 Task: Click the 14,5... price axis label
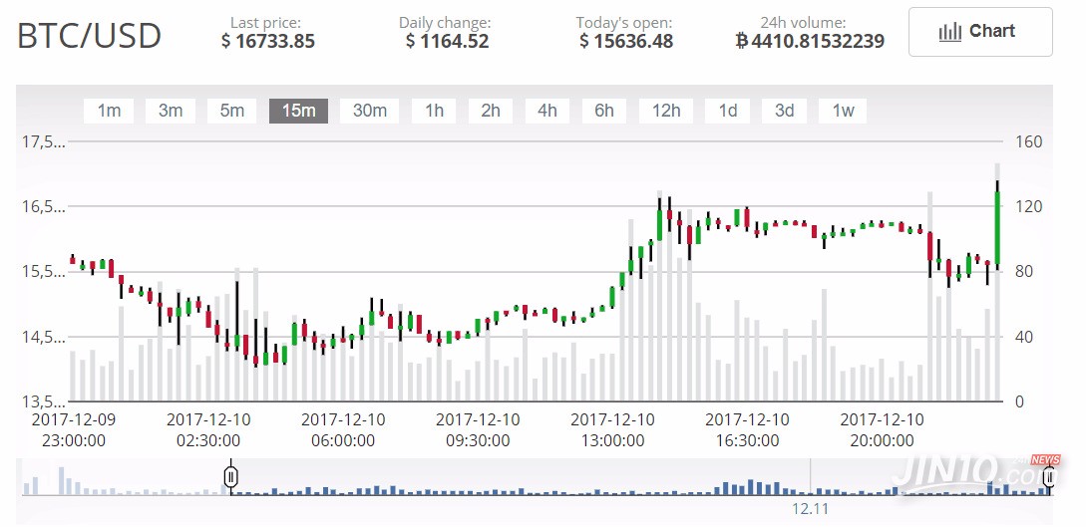pos(43,338)
